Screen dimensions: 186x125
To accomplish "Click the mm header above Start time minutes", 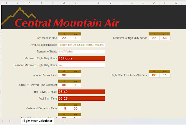I will click(x=165, y=34).
